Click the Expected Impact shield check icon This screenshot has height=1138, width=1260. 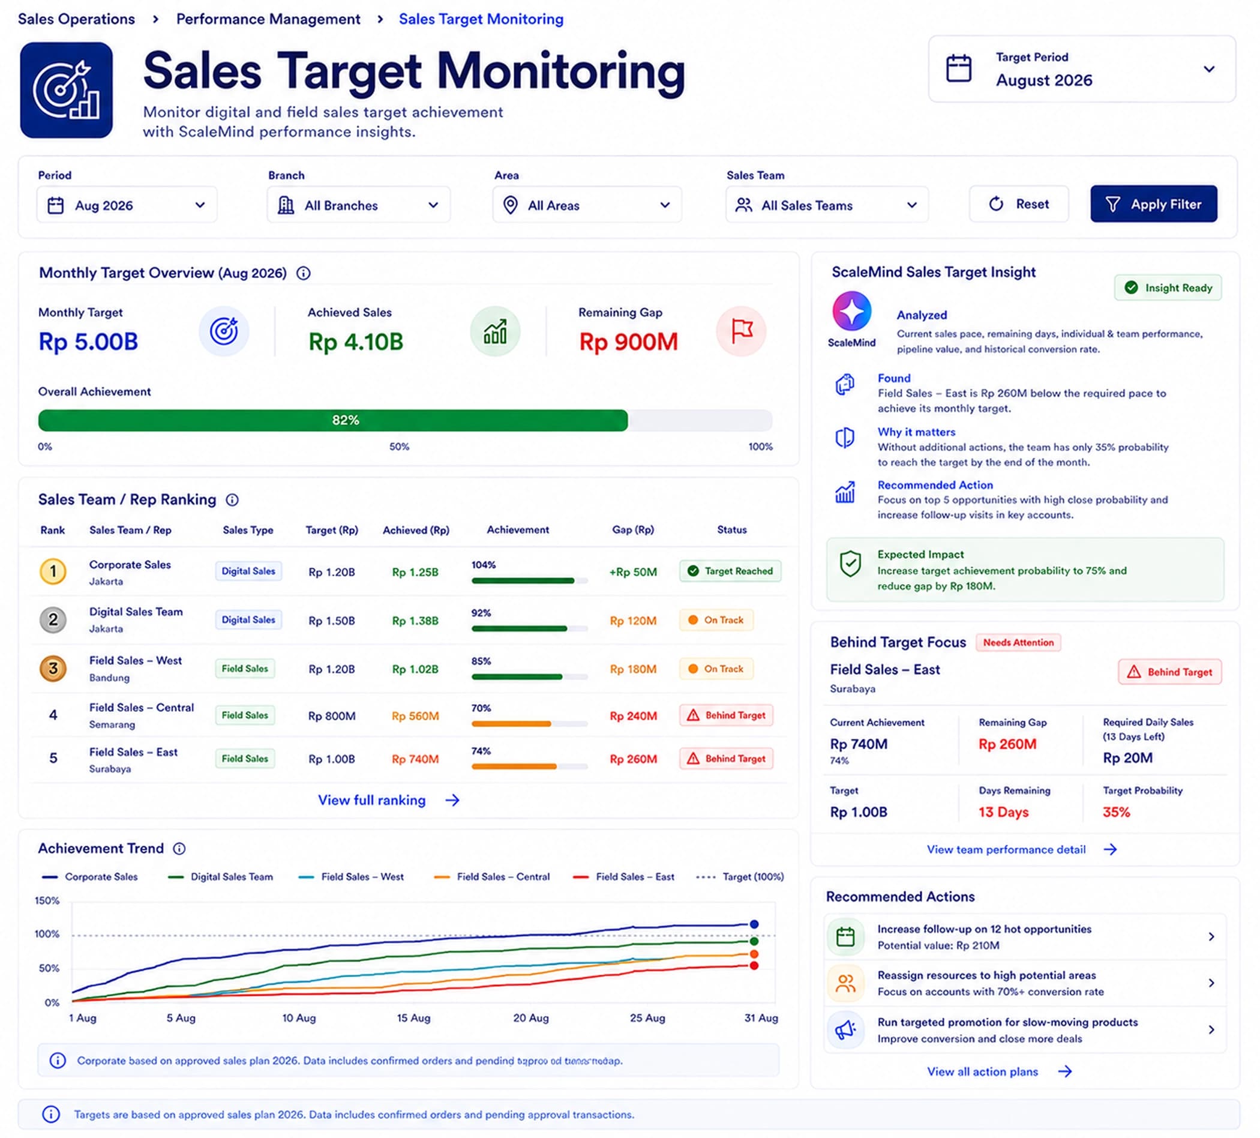click(850, 564)
